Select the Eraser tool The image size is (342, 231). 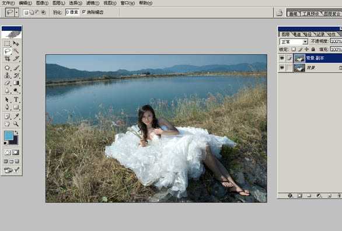[8, 83]
